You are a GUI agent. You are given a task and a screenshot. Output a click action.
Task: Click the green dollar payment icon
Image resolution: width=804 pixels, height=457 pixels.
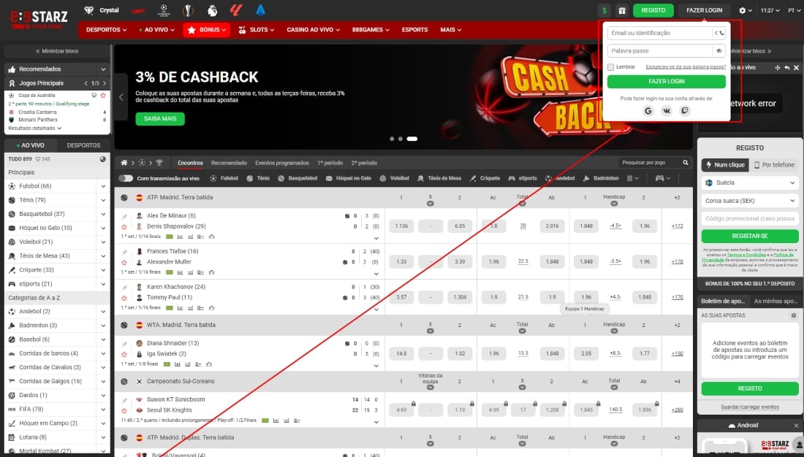[x=604, y=10]
